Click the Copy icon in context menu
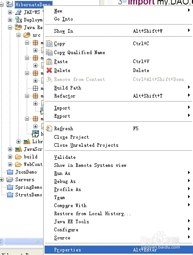The image size is (193, 255). (x=49, y=43)
